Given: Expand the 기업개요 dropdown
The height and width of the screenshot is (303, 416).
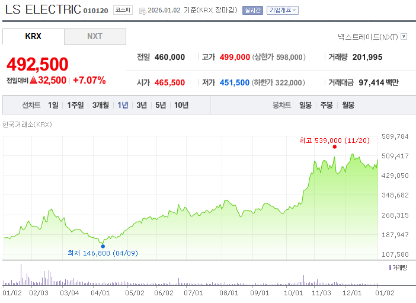Looking at the screenshot, I should (x=283, y=10).
